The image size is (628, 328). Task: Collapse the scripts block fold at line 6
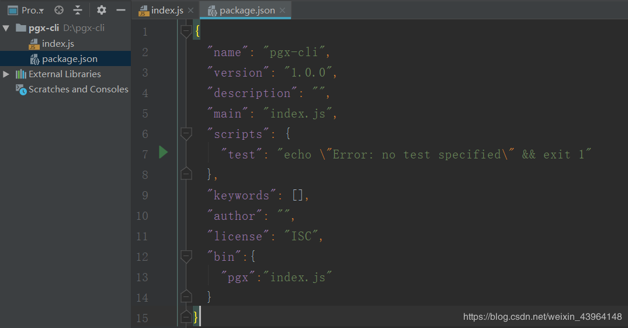pos(186,133)
